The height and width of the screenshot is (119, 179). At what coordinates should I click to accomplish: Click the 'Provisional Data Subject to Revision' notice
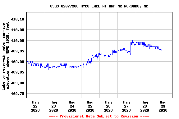tap(99, 116)
